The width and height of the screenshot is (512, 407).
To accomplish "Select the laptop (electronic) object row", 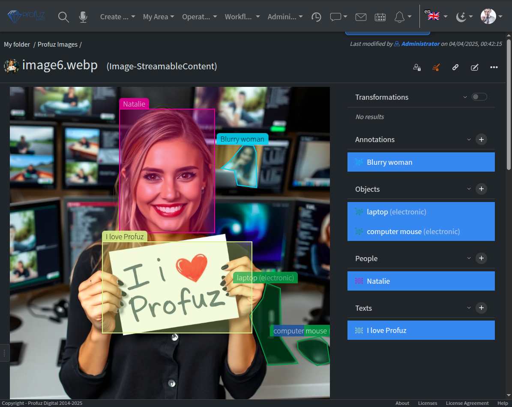I will [421, 212].
